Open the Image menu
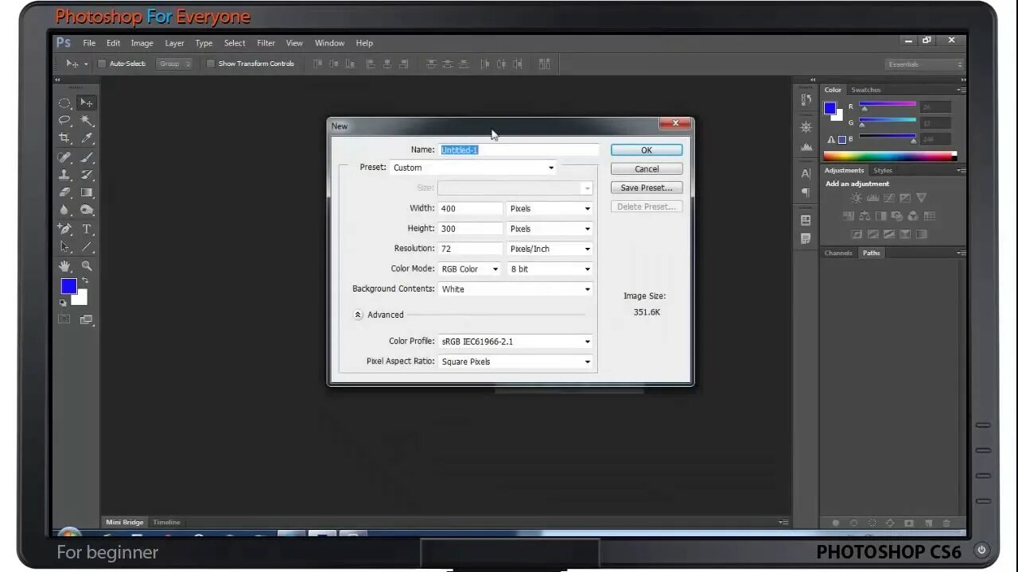Image resolution: width=1018 pixels, height=572 pixels. [142, 43]
